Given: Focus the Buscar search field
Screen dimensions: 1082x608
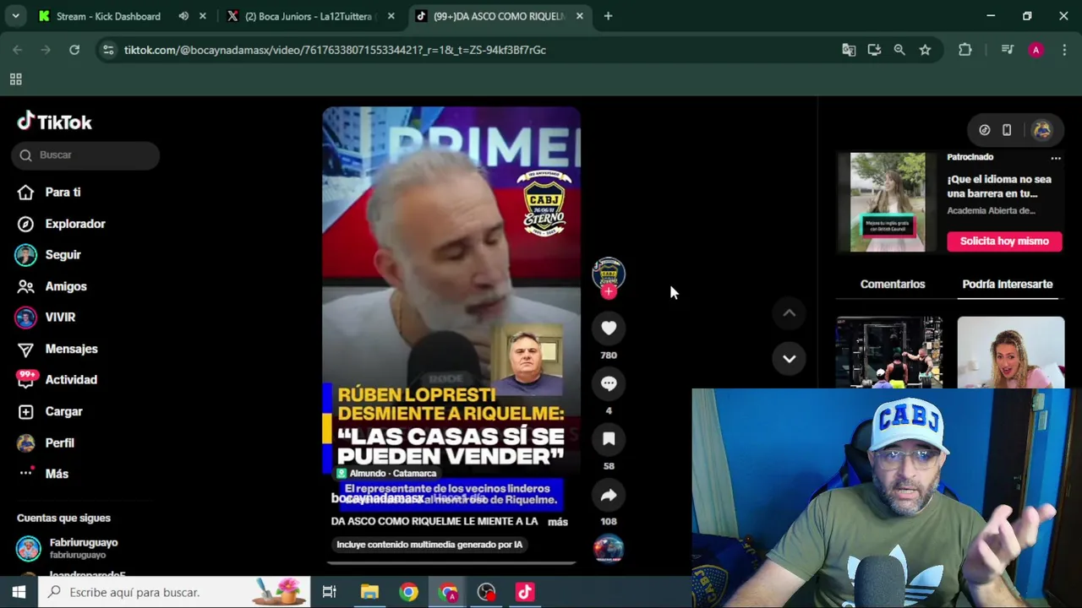Looking at the screenshot, I should 85,155.
